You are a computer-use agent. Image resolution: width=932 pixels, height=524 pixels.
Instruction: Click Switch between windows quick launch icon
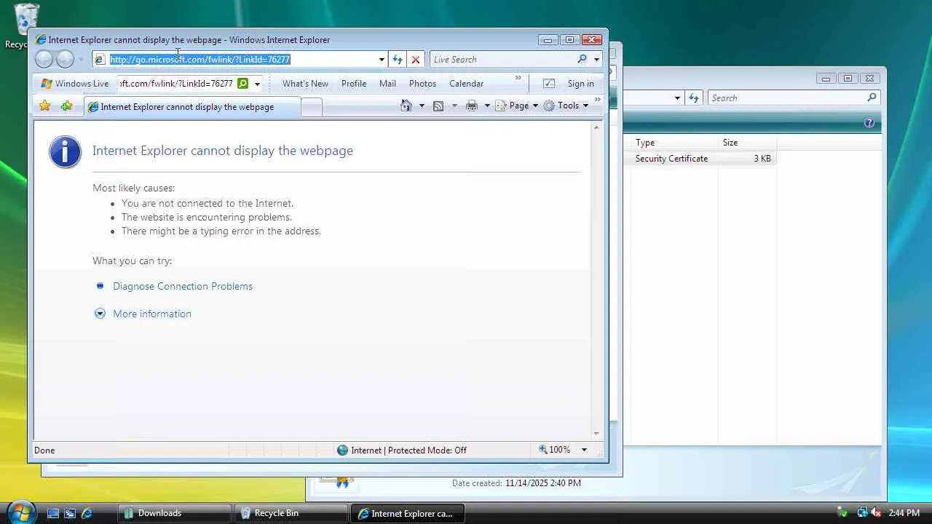(70, 513)
